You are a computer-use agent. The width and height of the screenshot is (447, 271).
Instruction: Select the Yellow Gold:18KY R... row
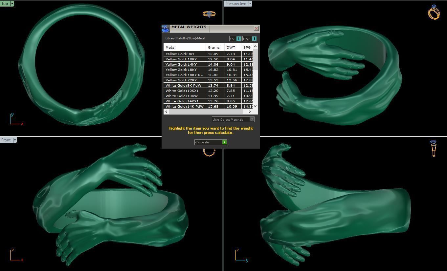coord(208,75)
